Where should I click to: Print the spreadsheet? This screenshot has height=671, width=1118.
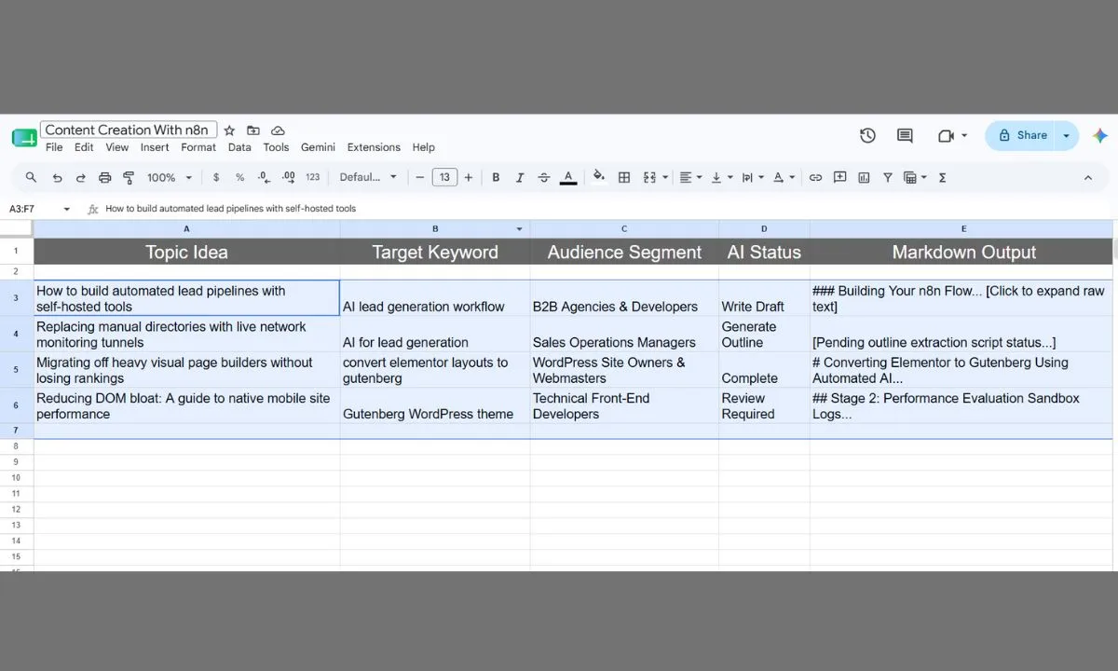click(104, 177)
